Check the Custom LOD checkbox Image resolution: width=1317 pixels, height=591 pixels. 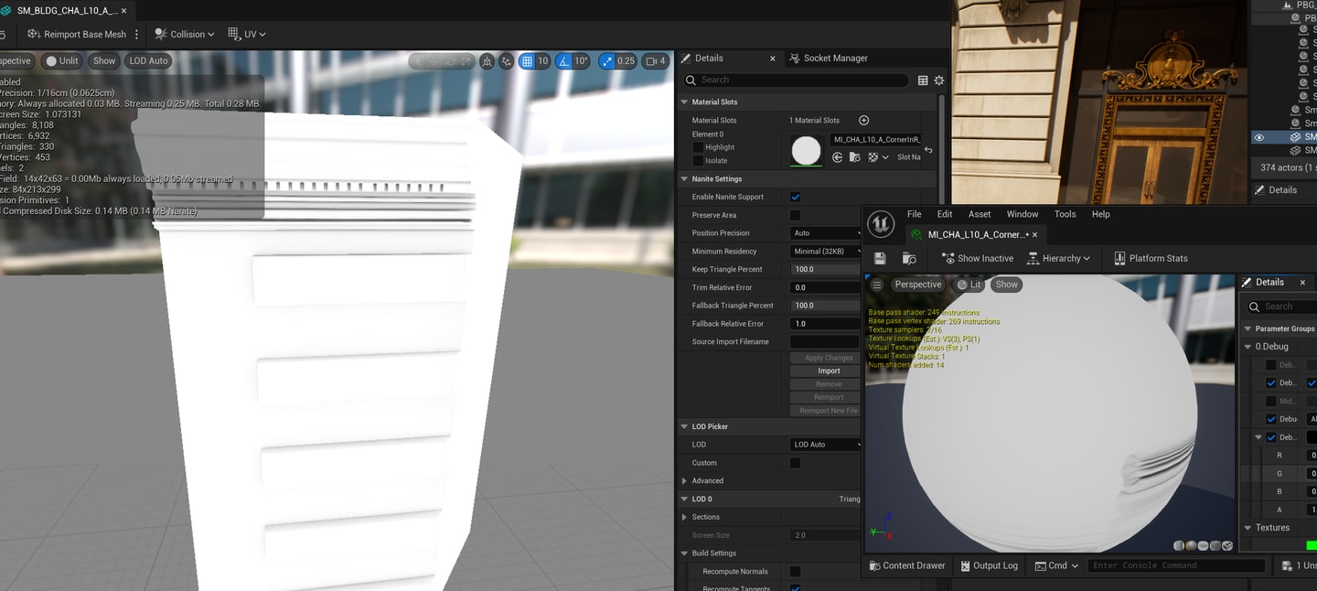tap(795, 463)
